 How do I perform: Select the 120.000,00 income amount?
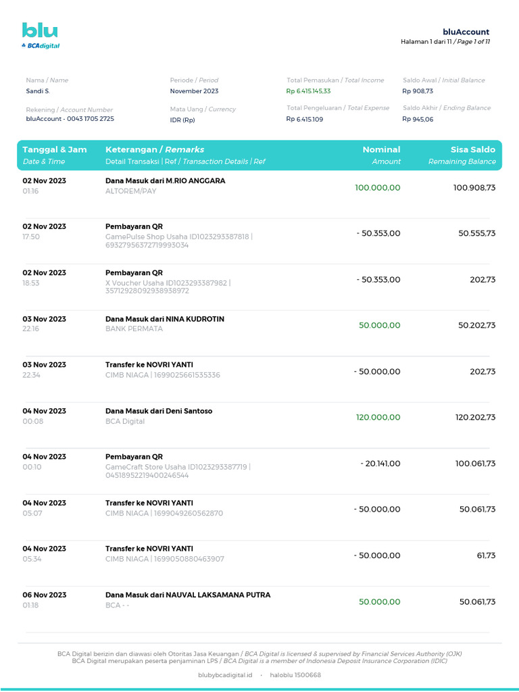coord(378,417)
